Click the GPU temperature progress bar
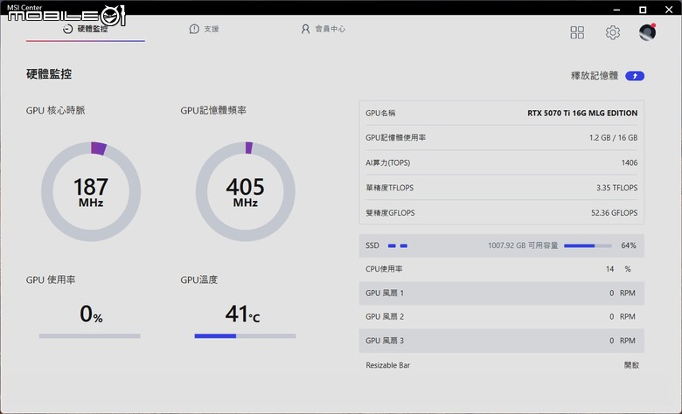 click(x=245, y=335)
